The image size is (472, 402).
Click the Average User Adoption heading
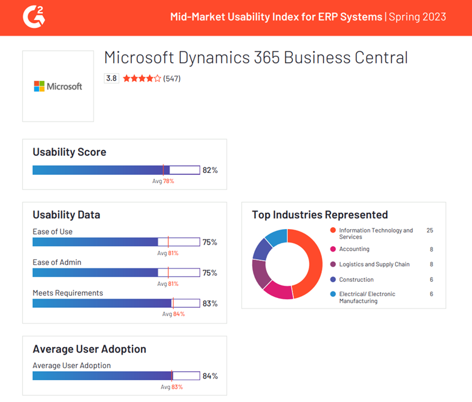90,349
